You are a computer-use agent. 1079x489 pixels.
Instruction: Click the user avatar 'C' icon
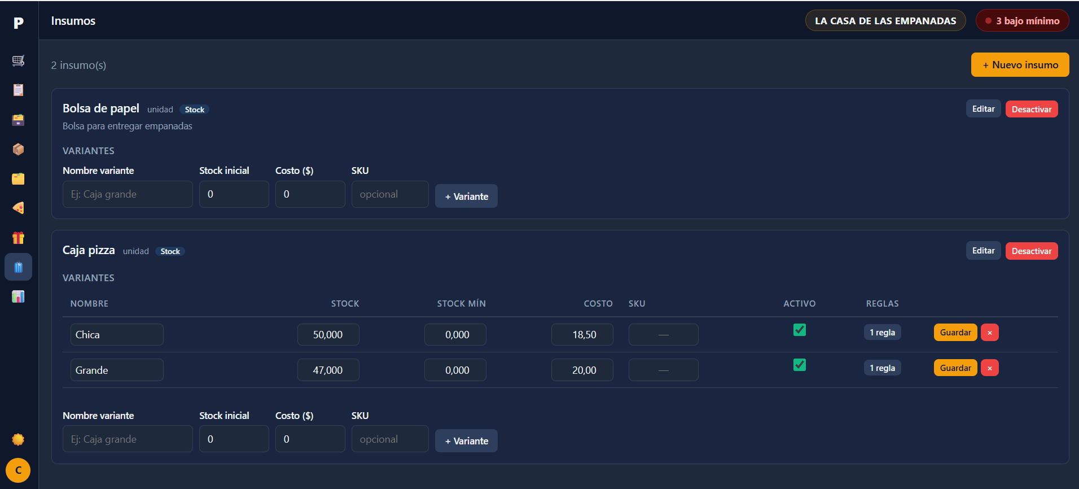click(18, 470)
